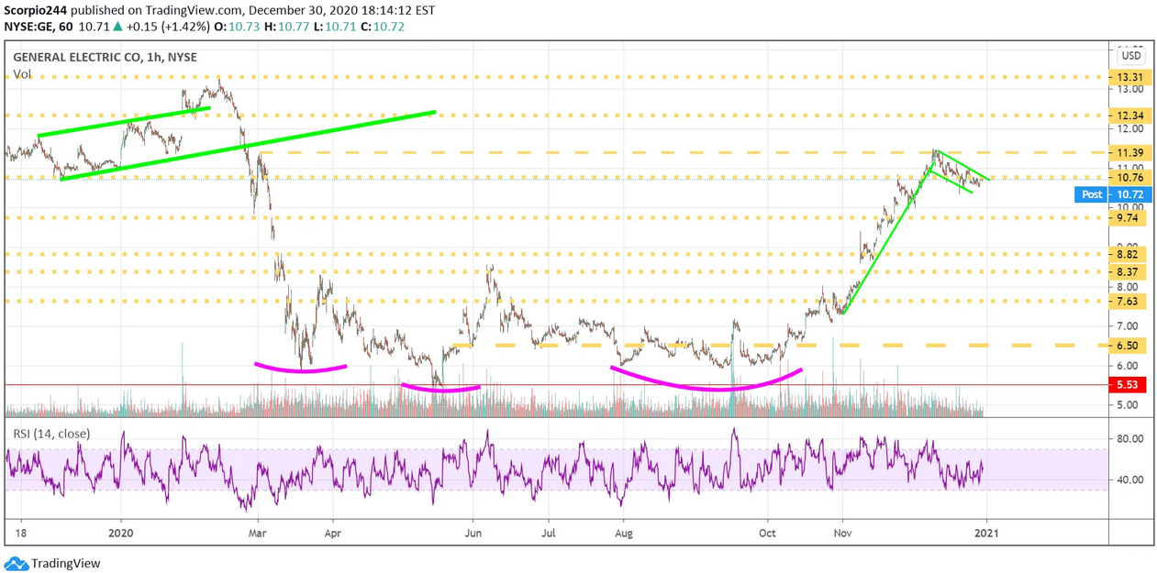1157x573 pixels.
Task: Click the close value C:10.72
Action: pyautogui.click(x=384, y=27)
